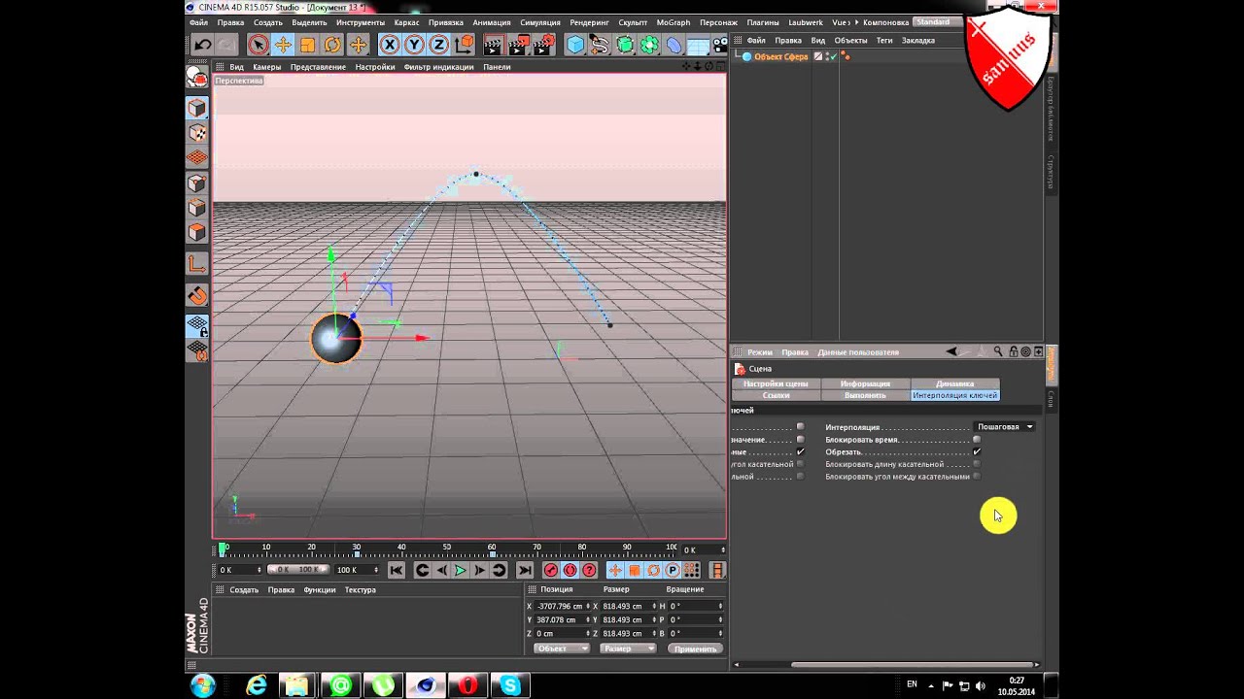Click the Применить button
Viewport: 1244px width, 699px height.
[695, 649]
